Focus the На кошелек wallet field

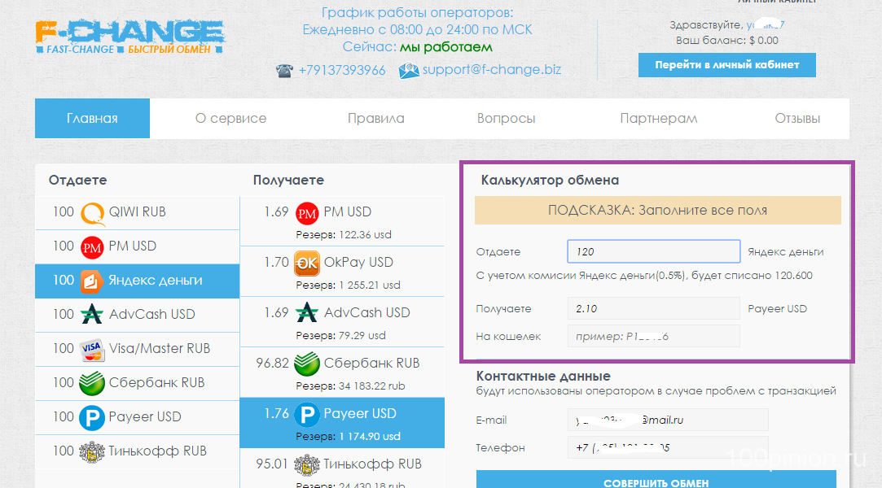(654, 337)
